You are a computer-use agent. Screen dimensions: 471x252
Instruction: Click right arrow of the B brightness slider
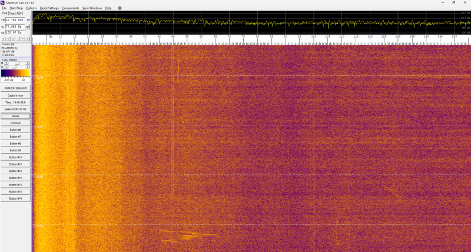(28, 63)
